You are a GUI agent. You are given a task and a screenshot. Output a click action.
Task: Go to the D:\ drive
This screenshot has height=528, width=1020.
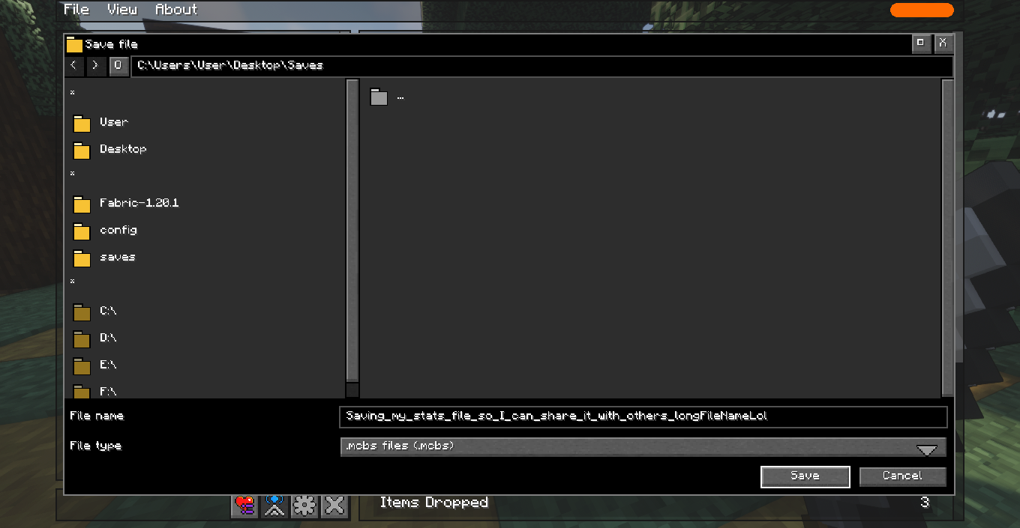[107, 338]
